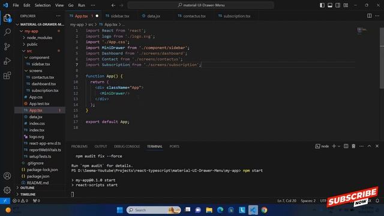The image size is (384, 216).
Task: Open the Output panel tab
Action: click(101, 146)
